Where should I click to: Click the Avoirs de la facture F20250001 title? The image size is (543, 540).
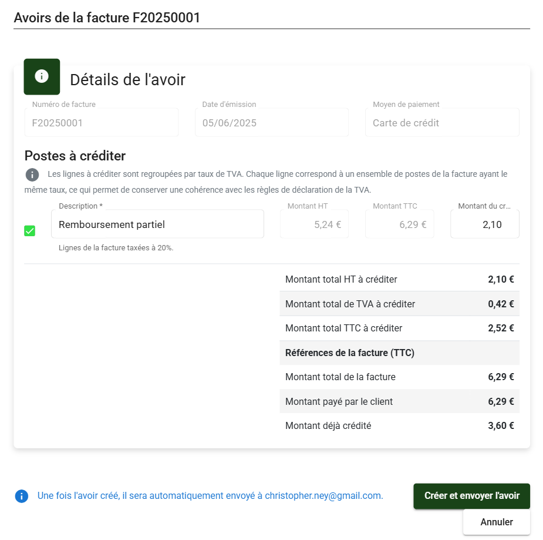point(107,18)
